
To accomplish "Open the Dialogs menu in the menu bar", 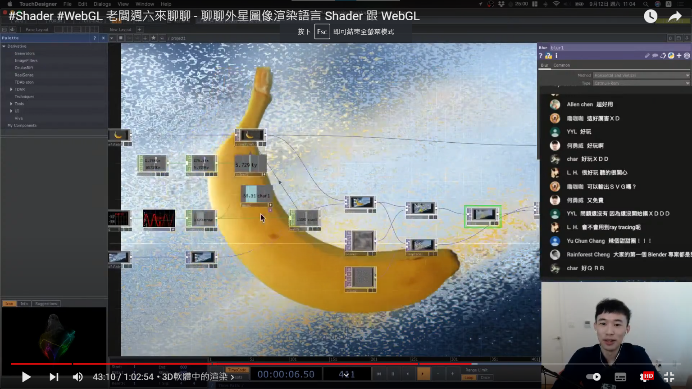I will pos(102,4).
